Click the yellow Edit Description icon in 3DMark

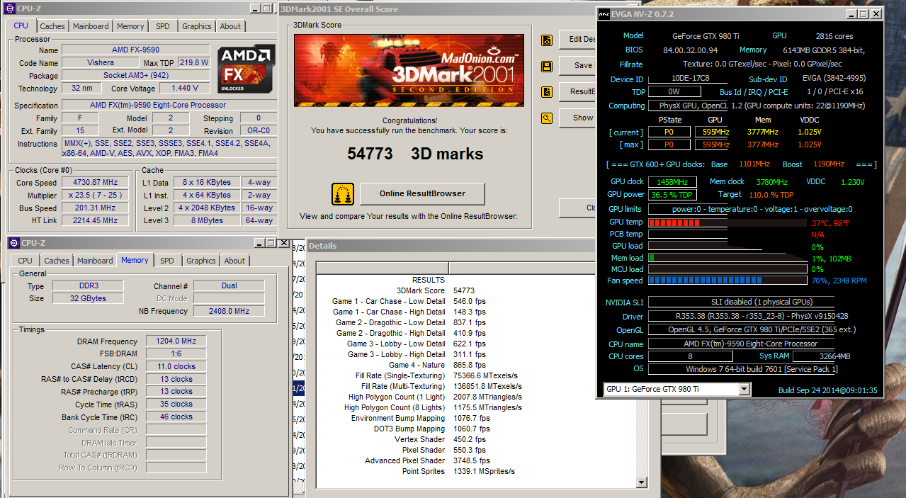tap(547, 40)
